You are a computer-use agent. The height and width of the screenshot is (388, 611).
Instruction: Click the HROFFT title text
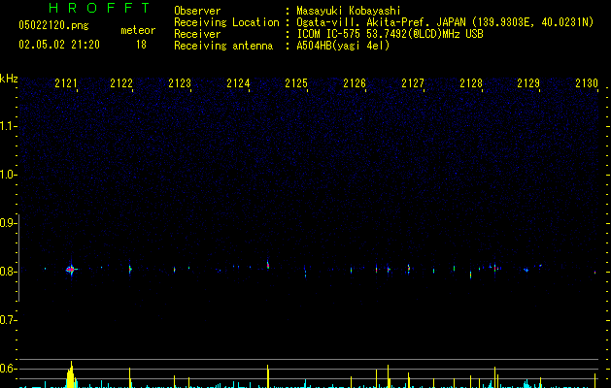99,8
